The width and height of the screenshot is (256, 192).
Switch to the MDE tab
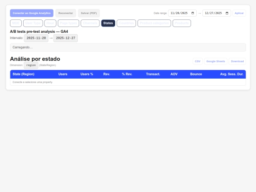pos(16,23)
